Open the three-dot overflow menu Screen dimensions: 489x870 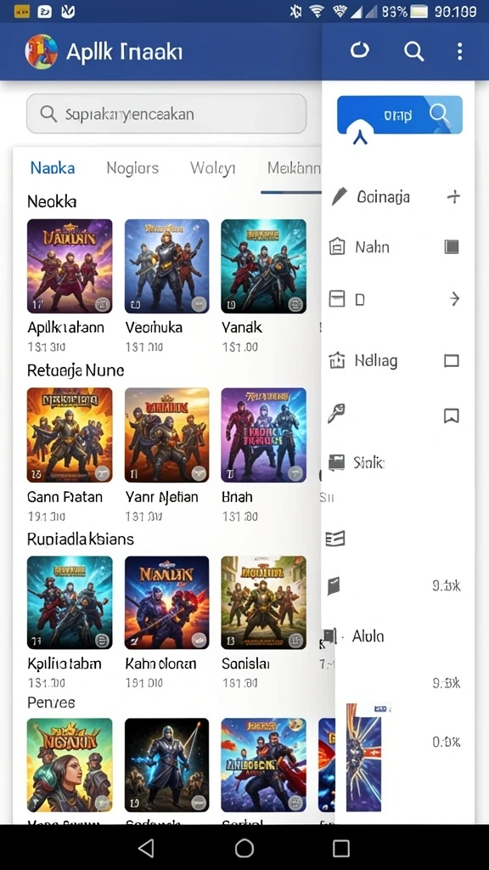tap(459, 52)
